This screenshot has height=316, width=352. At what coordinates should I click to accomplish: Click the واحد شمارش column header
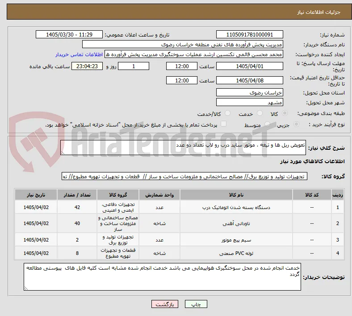click(159, 195)
